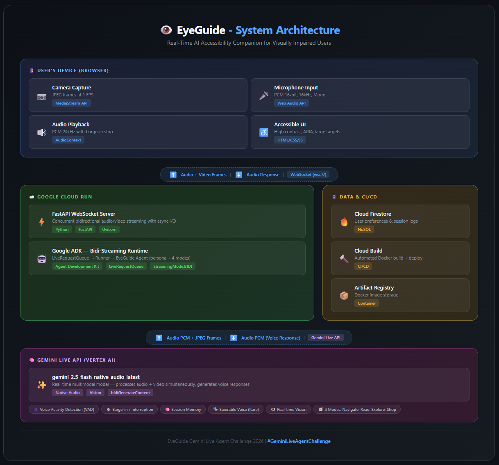Click the up arrow beside Audio PCM + JPEG Frames

[159, 338]
